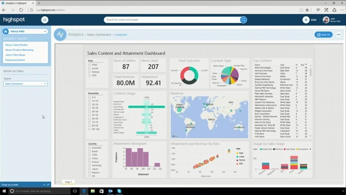Click the home icon beside Nexus Path
This screenshot has height=195, width=346.
6,31
